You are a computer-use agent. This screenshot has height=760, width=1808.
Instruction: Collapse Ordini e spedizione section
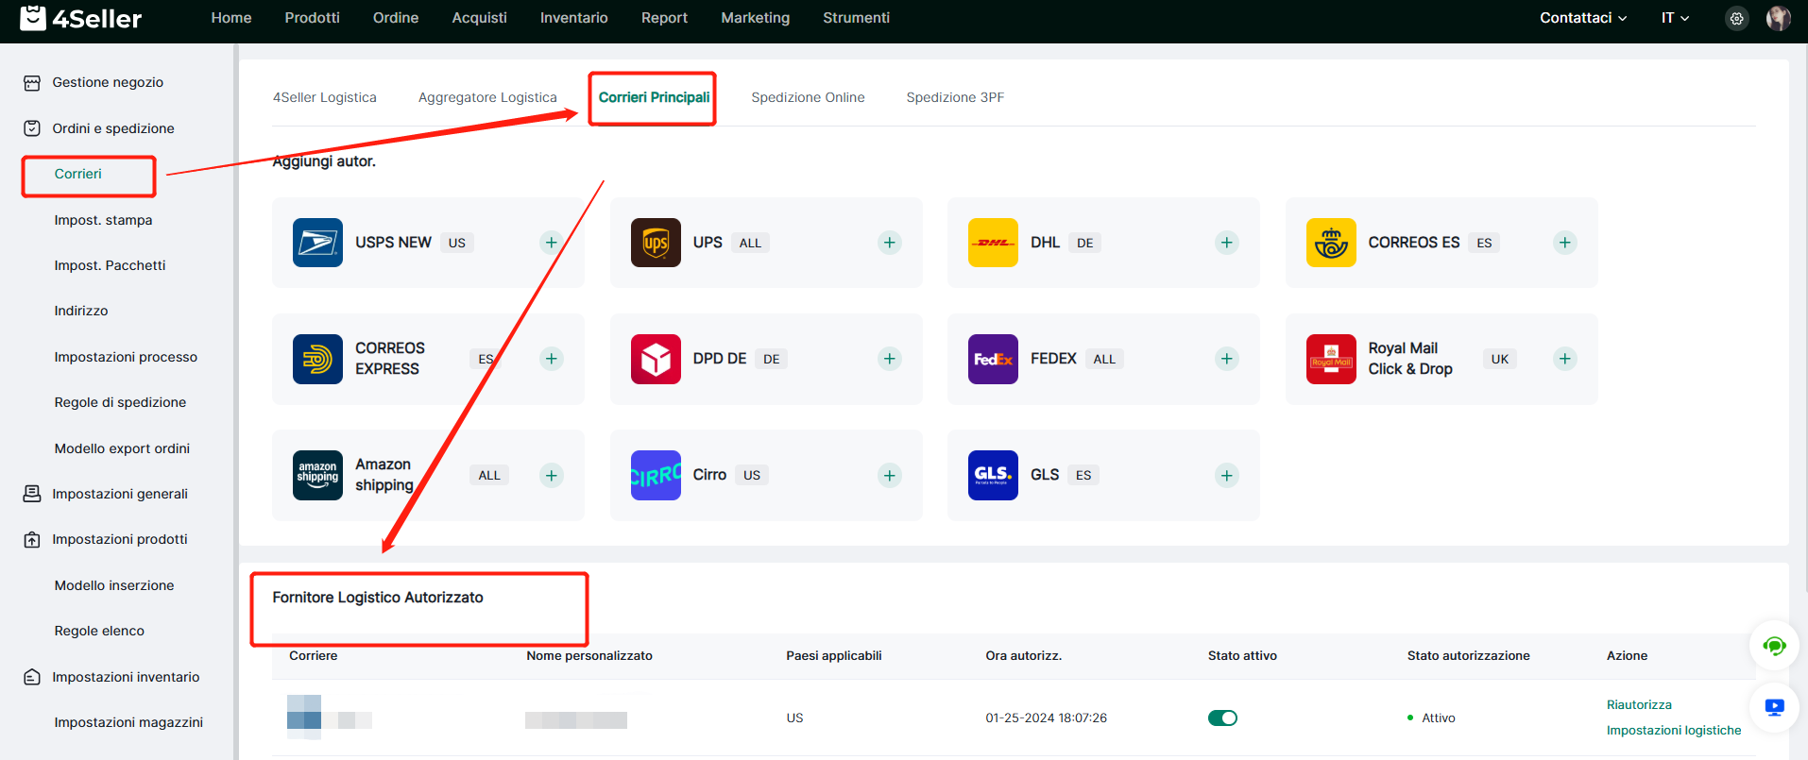pos(113,128)
